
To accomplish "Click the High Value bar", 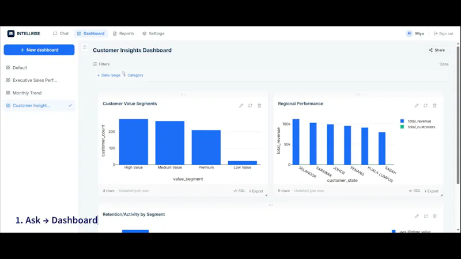I will (x=134, y=142).
